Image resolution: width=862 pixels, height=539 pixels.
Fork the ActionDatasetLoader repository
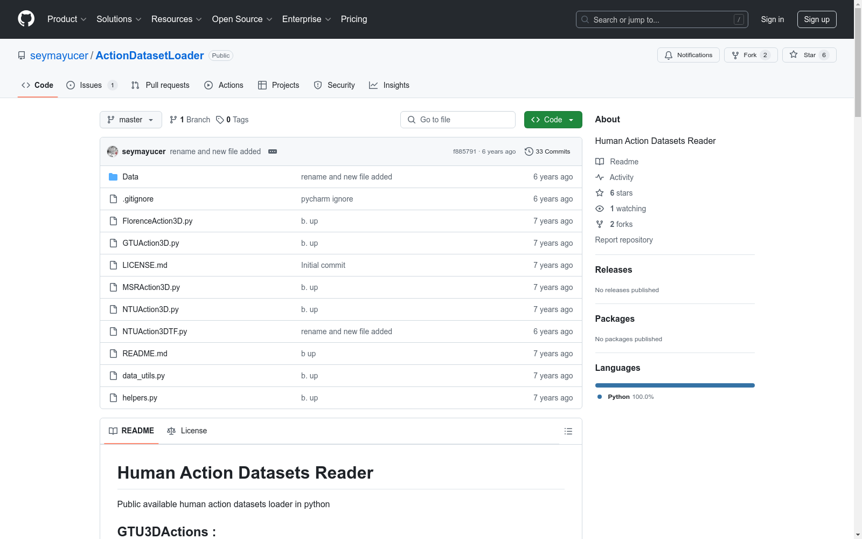pos(750,55)
